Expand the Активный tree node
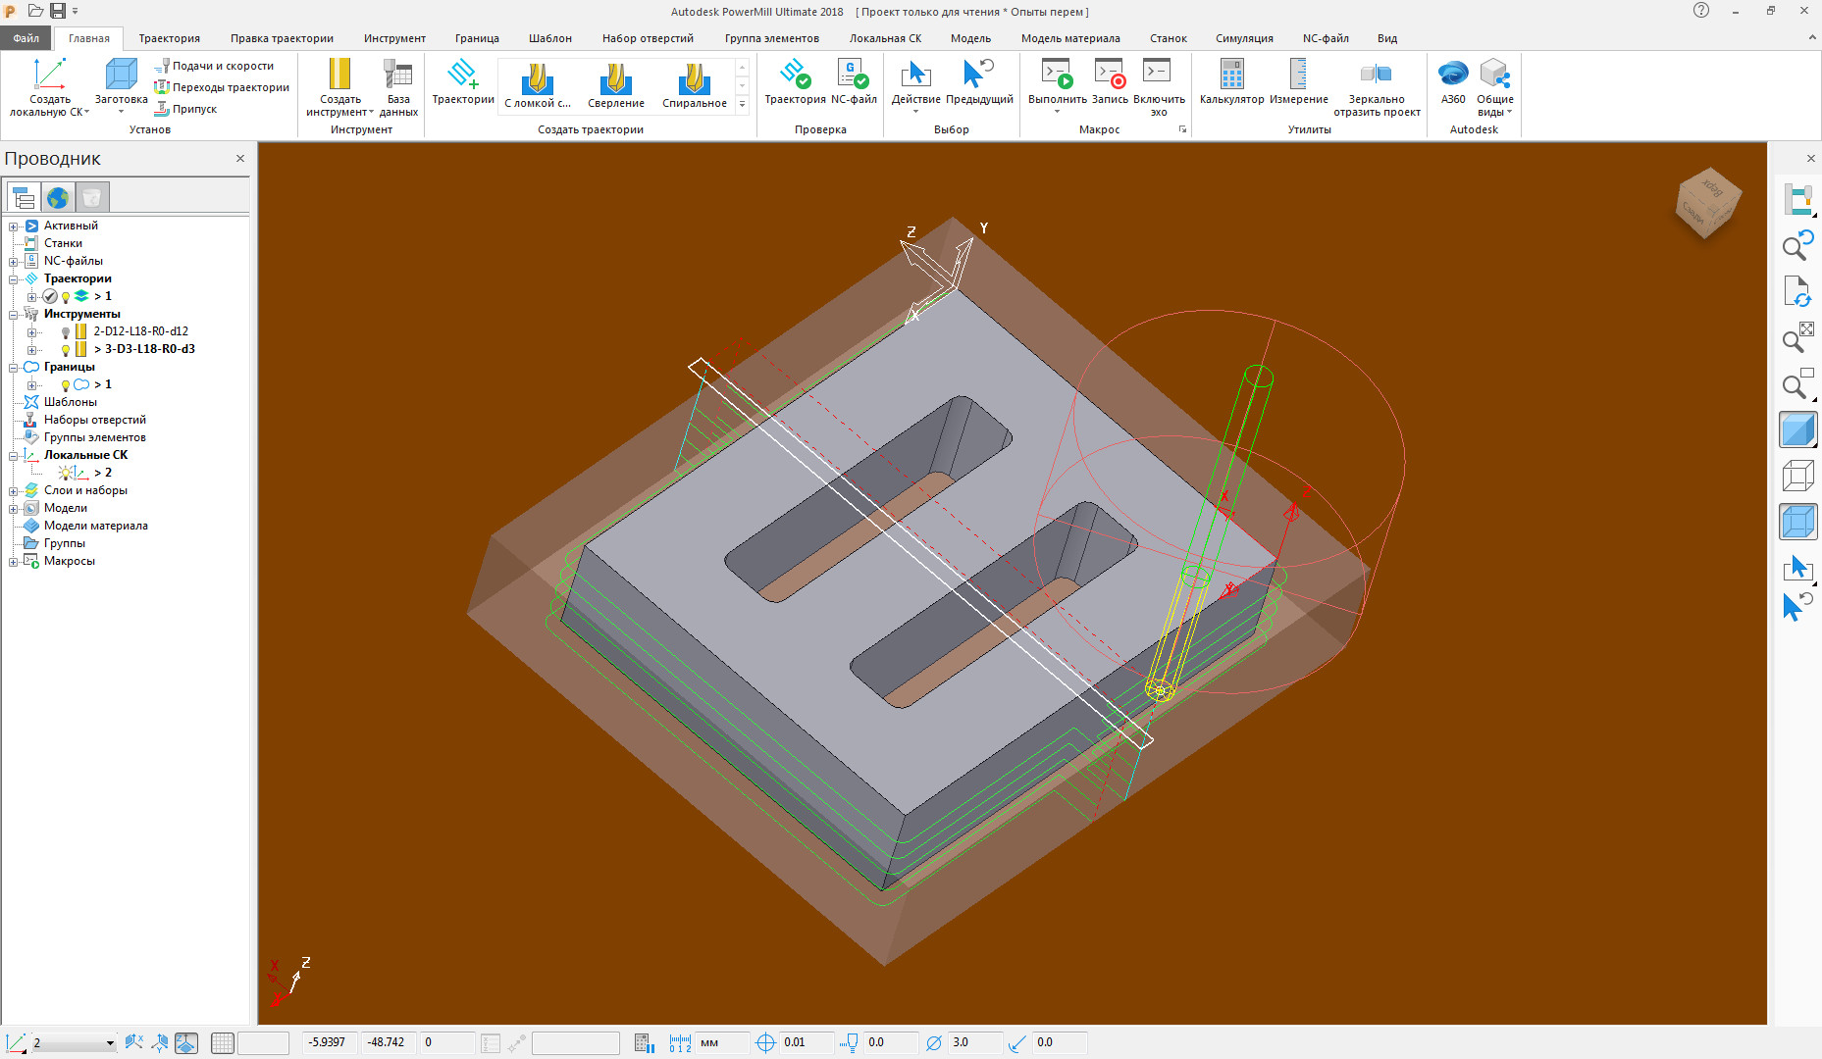Screen dimensions: 1822x1059 click(x=14, y=227)
